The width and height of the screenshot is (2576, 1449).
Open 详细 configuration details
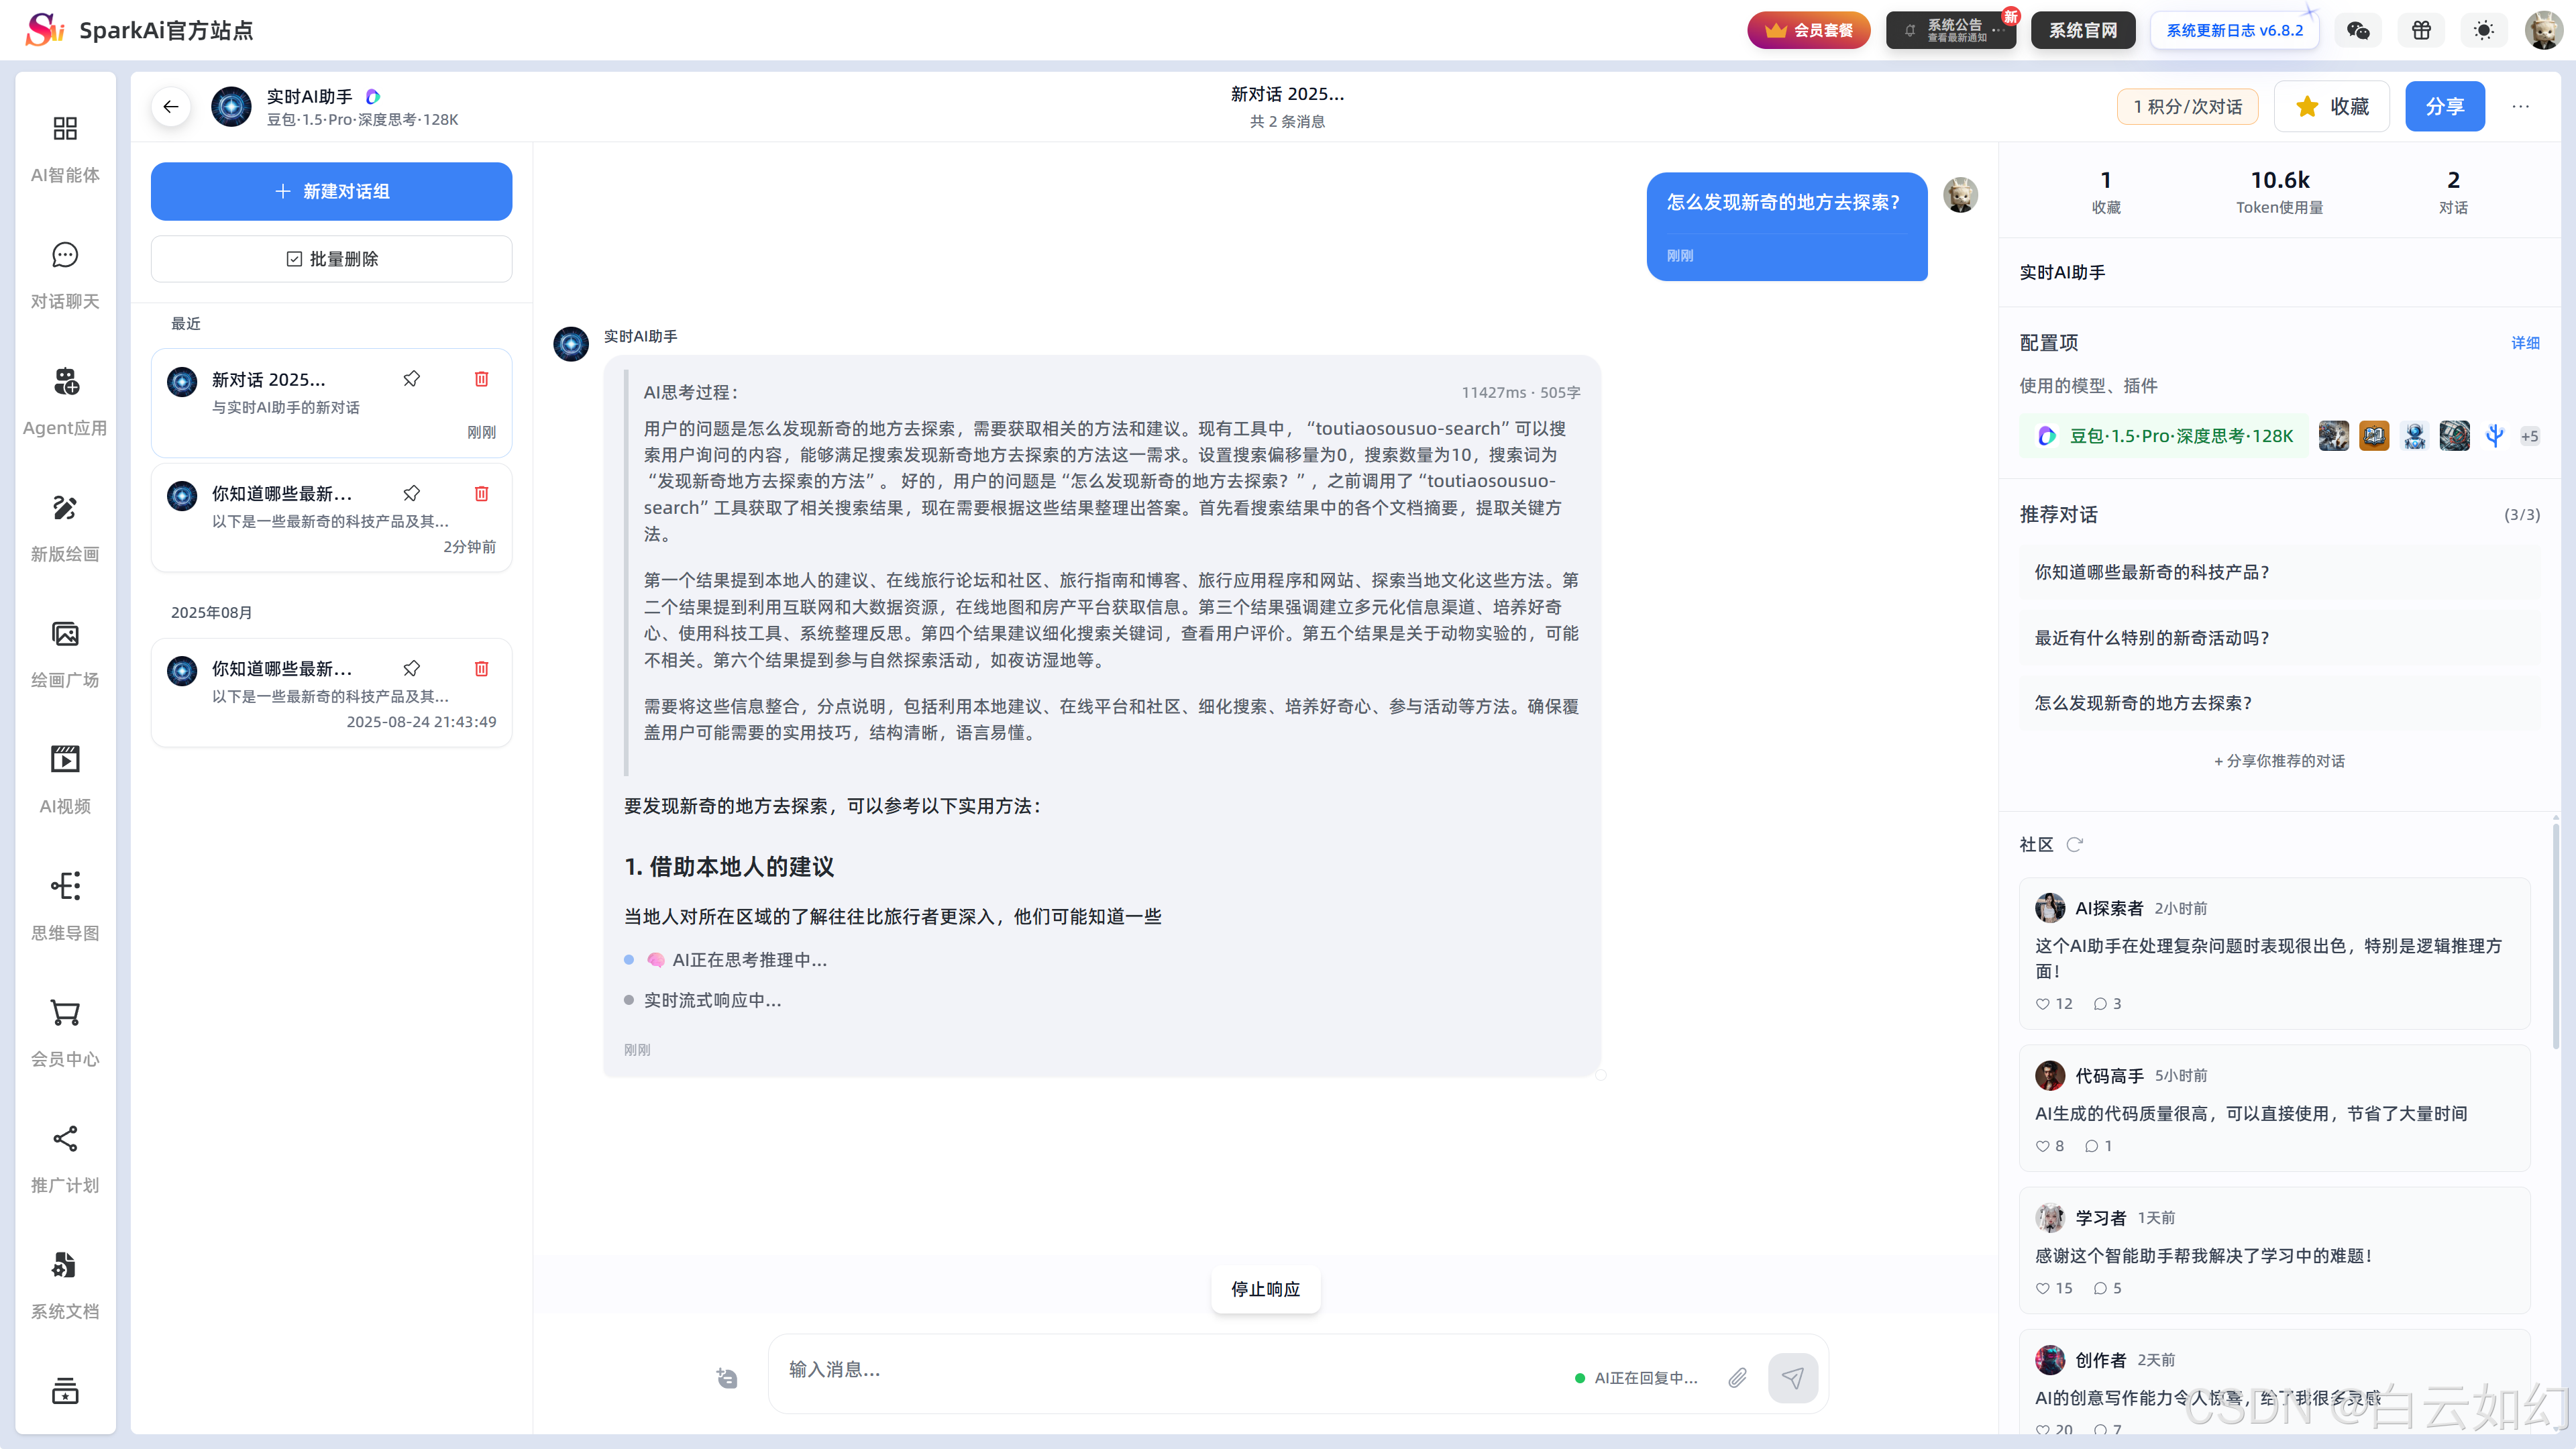coord(2525,343)
